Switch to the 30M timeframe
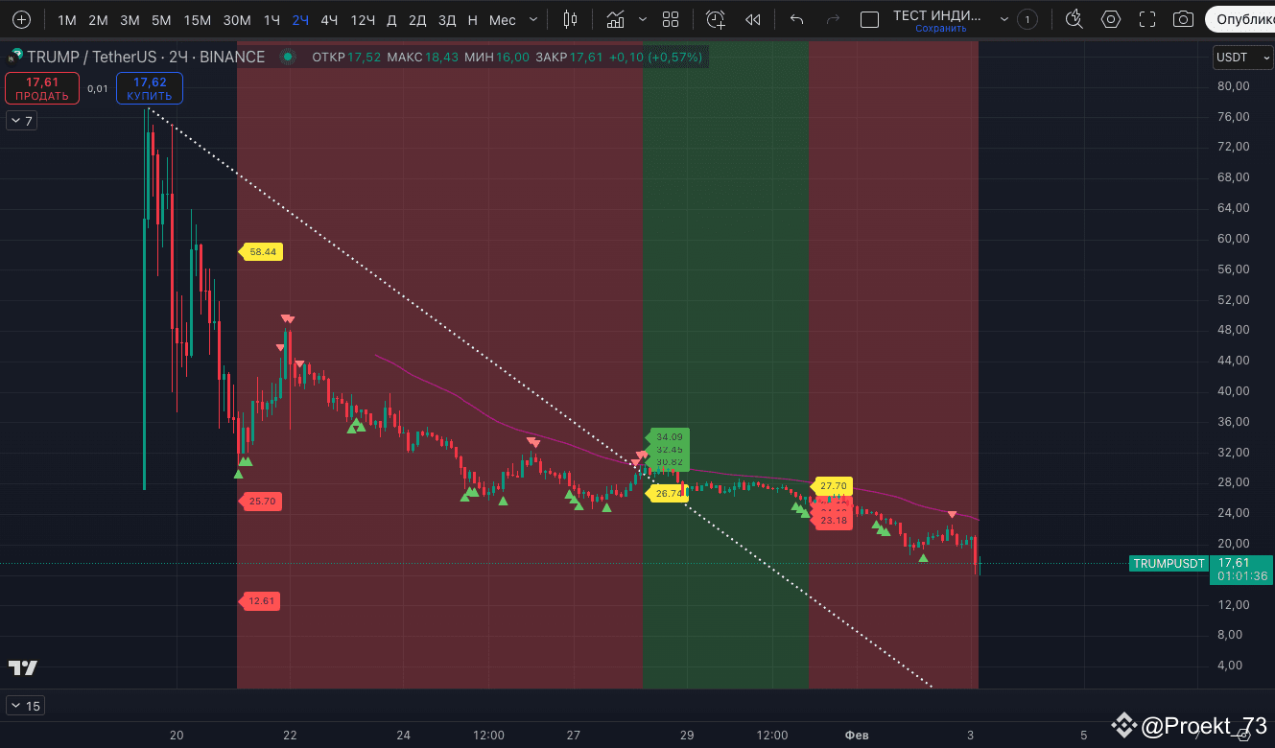 pos(237,20)
